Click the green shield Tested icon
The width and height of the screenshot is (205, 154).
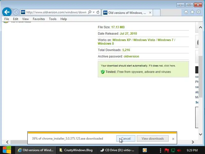click(103, 72)
